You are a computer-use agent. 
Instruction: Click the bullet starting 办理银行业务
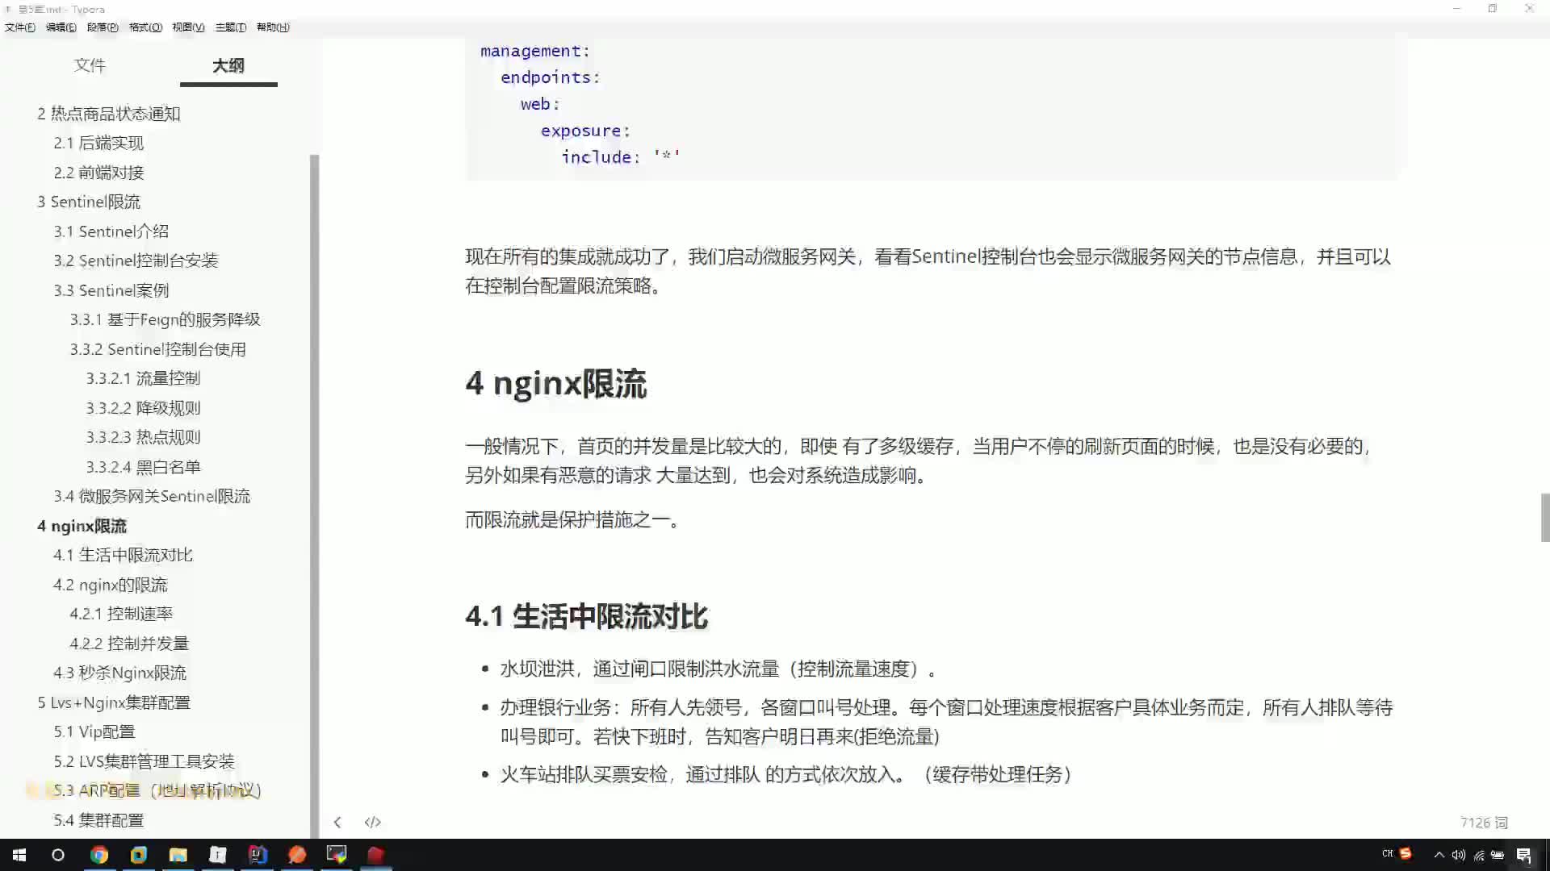(946, 722)
